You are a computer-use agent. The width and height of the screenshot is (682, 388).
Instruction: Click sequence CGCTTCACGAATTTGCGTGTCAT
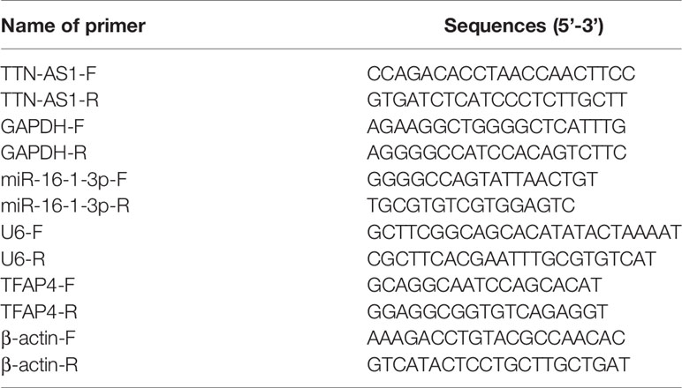(511, 258)
